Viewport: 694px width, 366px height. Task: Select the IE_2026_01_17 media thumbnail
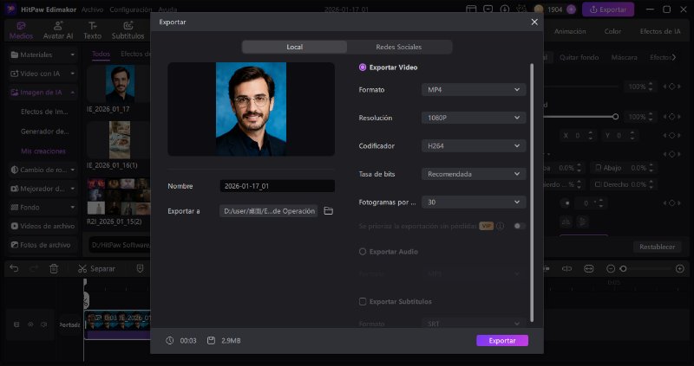[x=120, y=84]
